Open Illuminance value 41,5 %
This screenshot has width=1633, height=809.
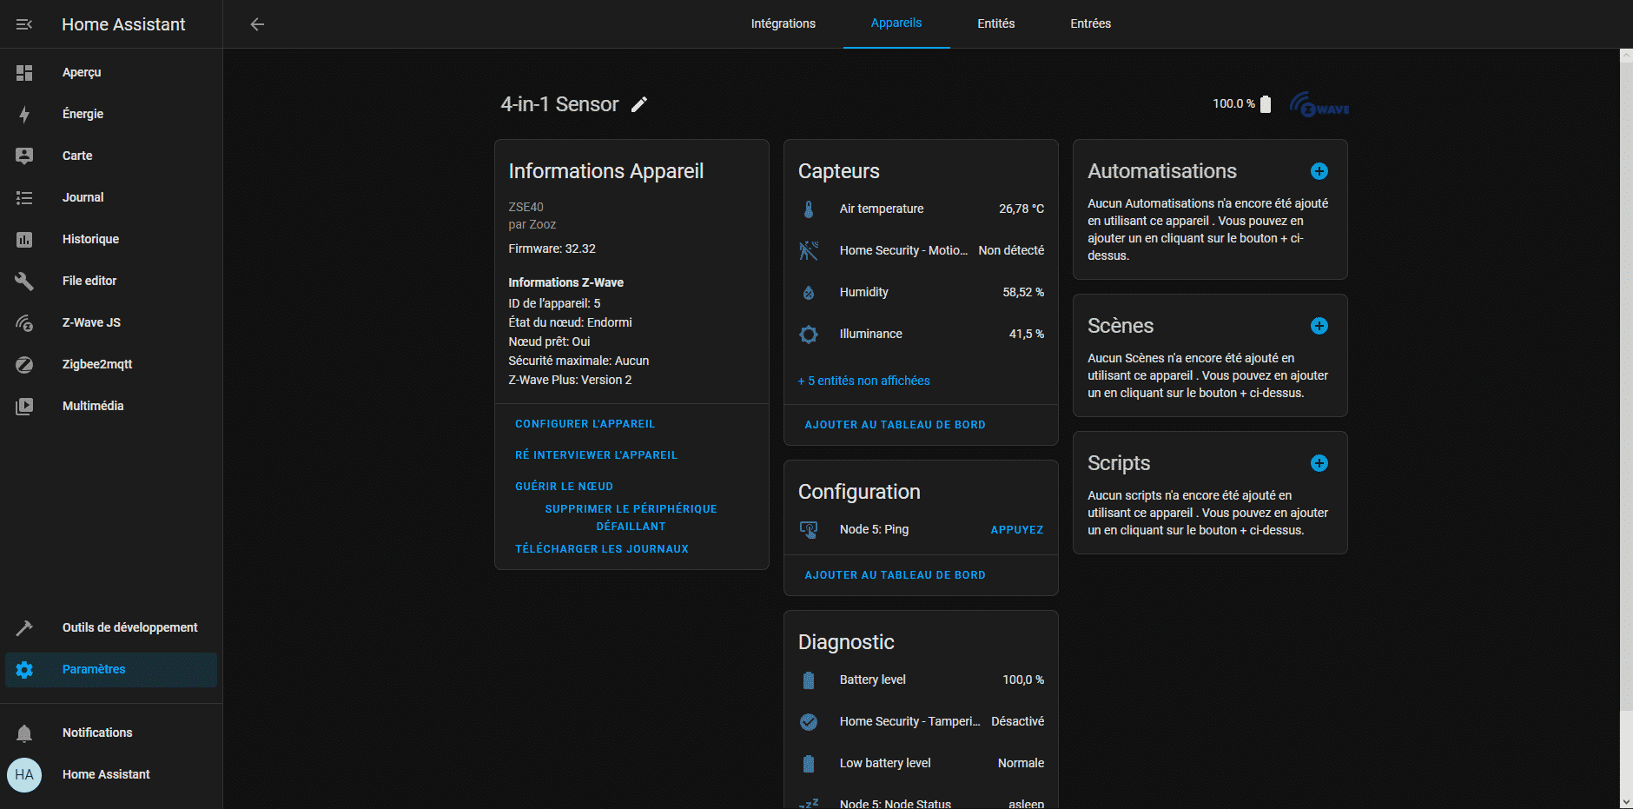1027,334
